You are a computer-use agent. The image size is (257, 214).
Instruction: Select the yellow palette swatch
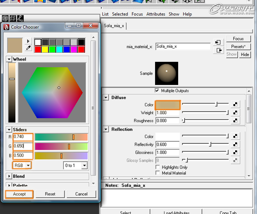pos(45,49)
